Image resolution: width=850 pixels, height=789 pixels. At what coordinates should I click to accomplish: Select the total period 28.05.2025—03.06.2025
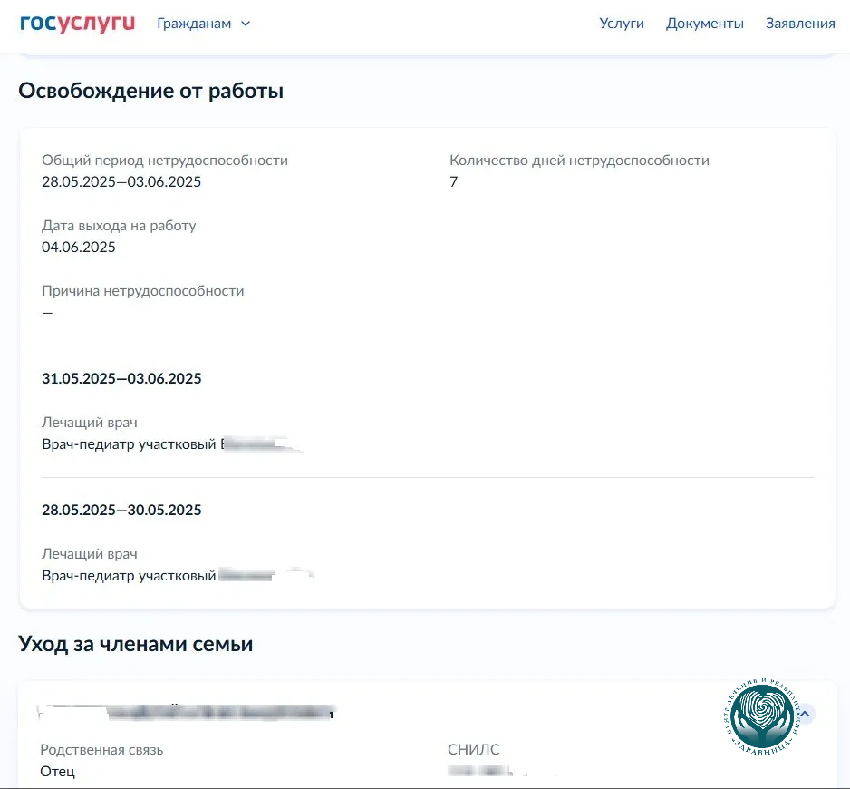click(121, 182)
